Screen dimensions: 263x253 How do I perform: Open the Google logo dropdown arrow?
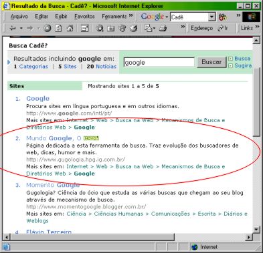point(167,17)
